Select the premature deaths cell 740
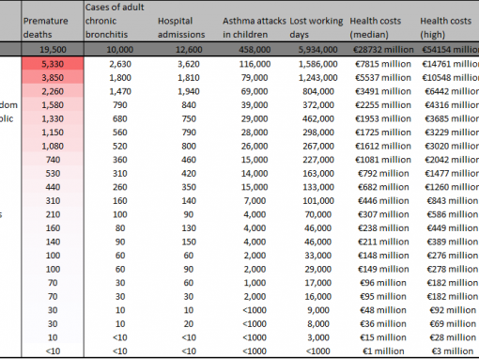The image size is (479, 359). point(53,160)
